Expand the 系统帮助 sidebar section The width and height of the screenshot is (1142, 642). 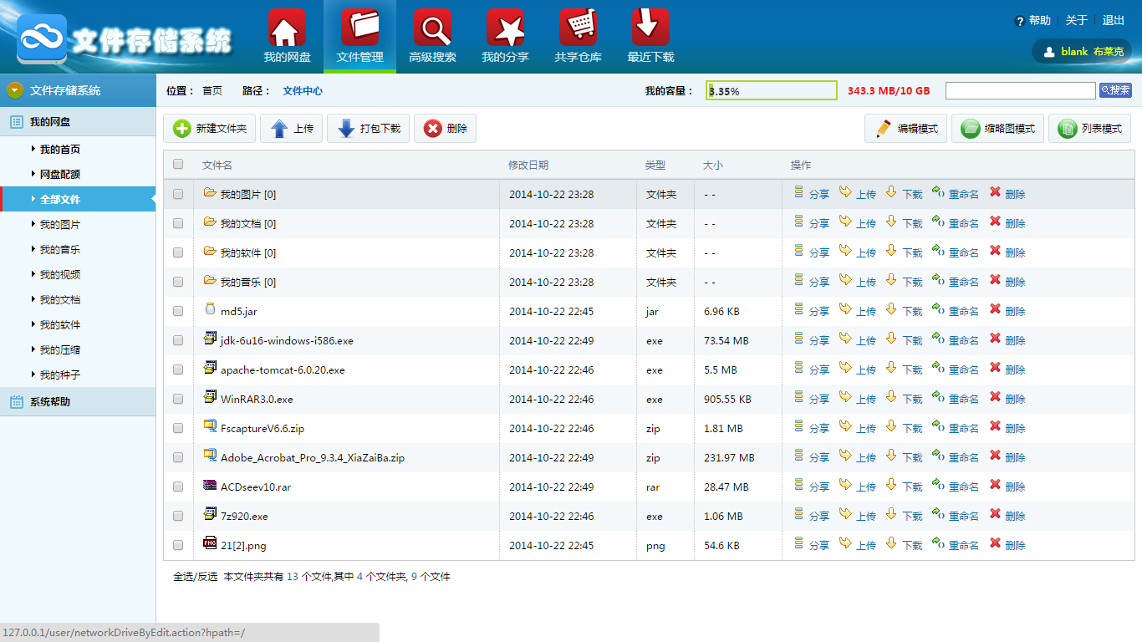pyautogui.click(x=78, y=402)
